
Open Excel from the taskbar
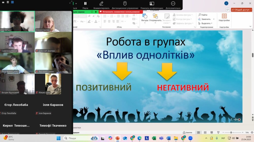point(154,138)
